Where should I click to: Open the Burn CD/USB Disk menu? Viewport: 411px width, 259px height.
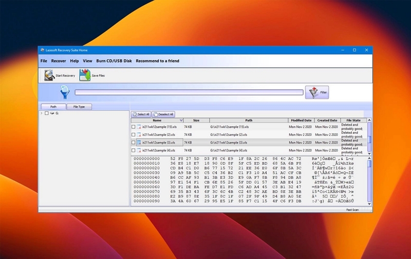114,61
